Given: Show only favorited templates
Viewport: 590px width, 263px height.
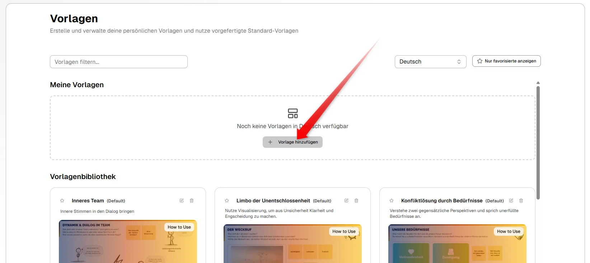Looking at the screenshot, I should (506, 61).
